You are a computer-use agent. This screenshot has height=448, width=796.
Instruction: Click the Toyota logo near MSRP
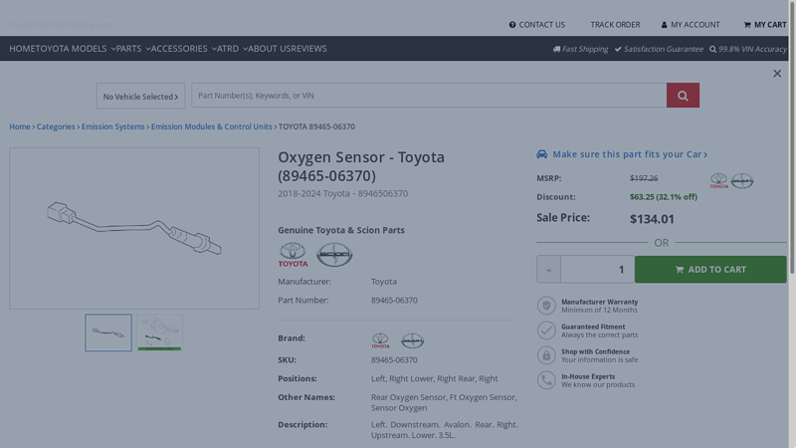718,181
